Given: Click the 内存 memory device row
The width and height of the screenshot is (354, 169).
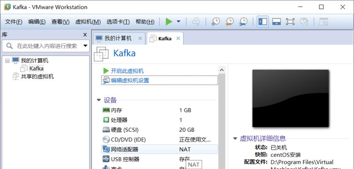Looking at the screenshot, I should 159,110.
